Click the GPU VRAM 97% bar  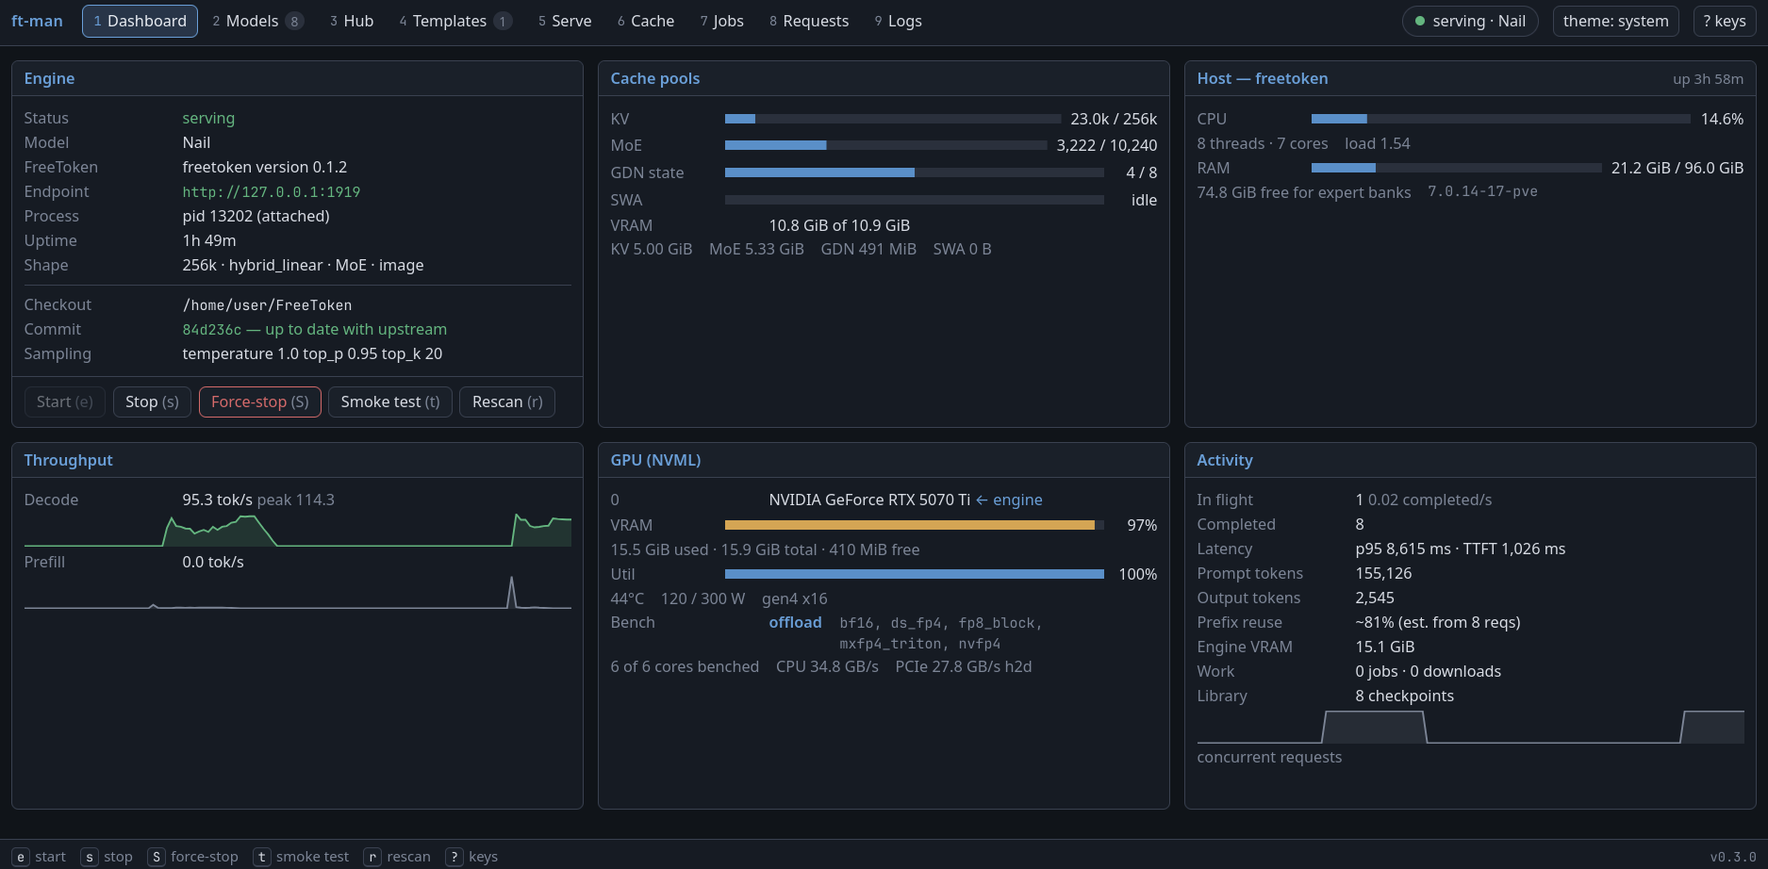pos(914,525)
